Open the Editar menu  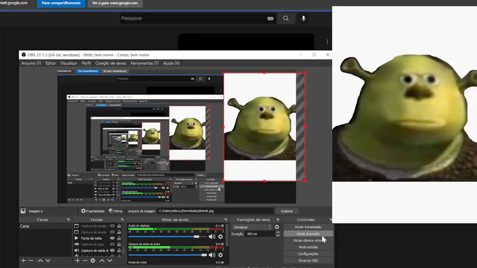[x=50, y=63]
